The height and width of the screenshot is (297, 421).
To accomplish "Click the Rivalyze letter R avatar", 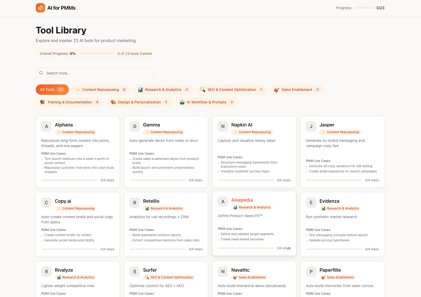I will coord(46,272).
